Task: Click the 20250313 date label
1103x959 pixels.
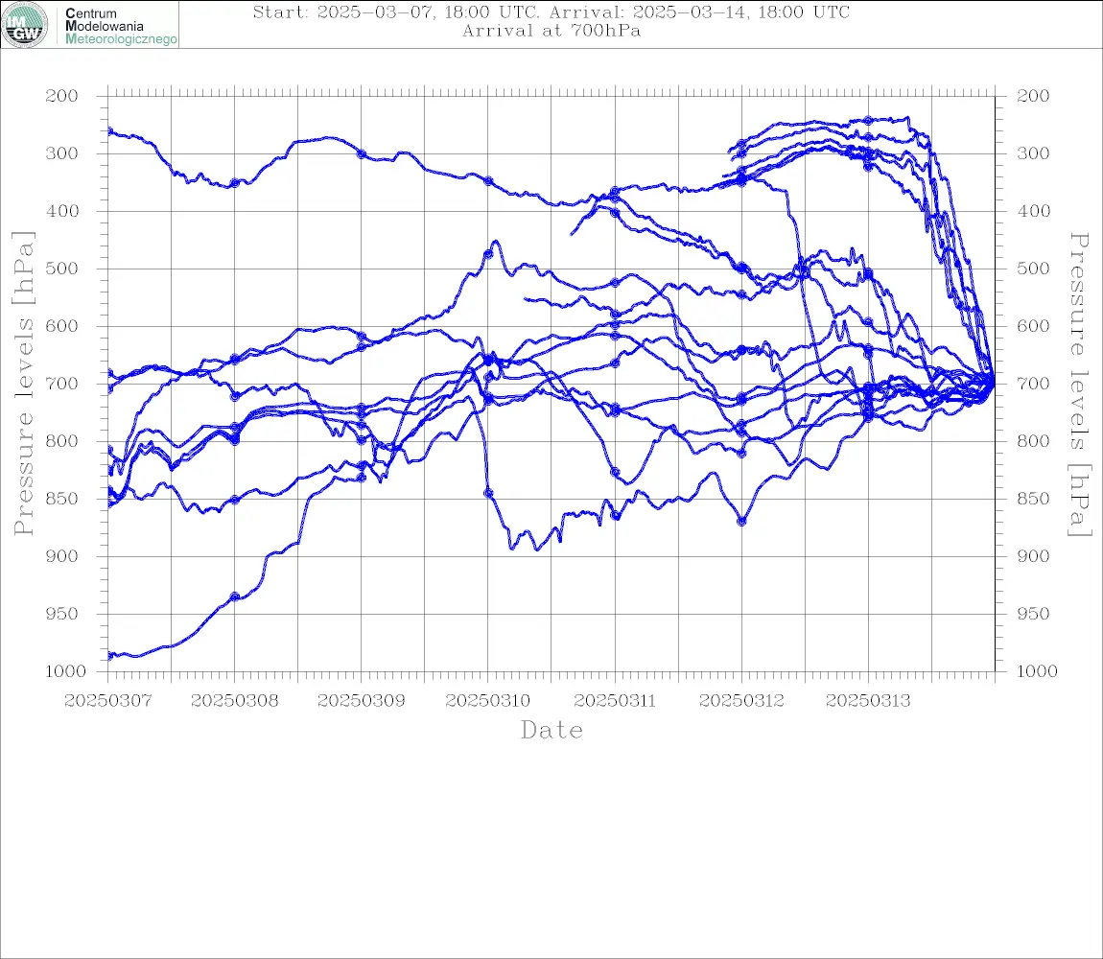Action: [x=868, y=701]
